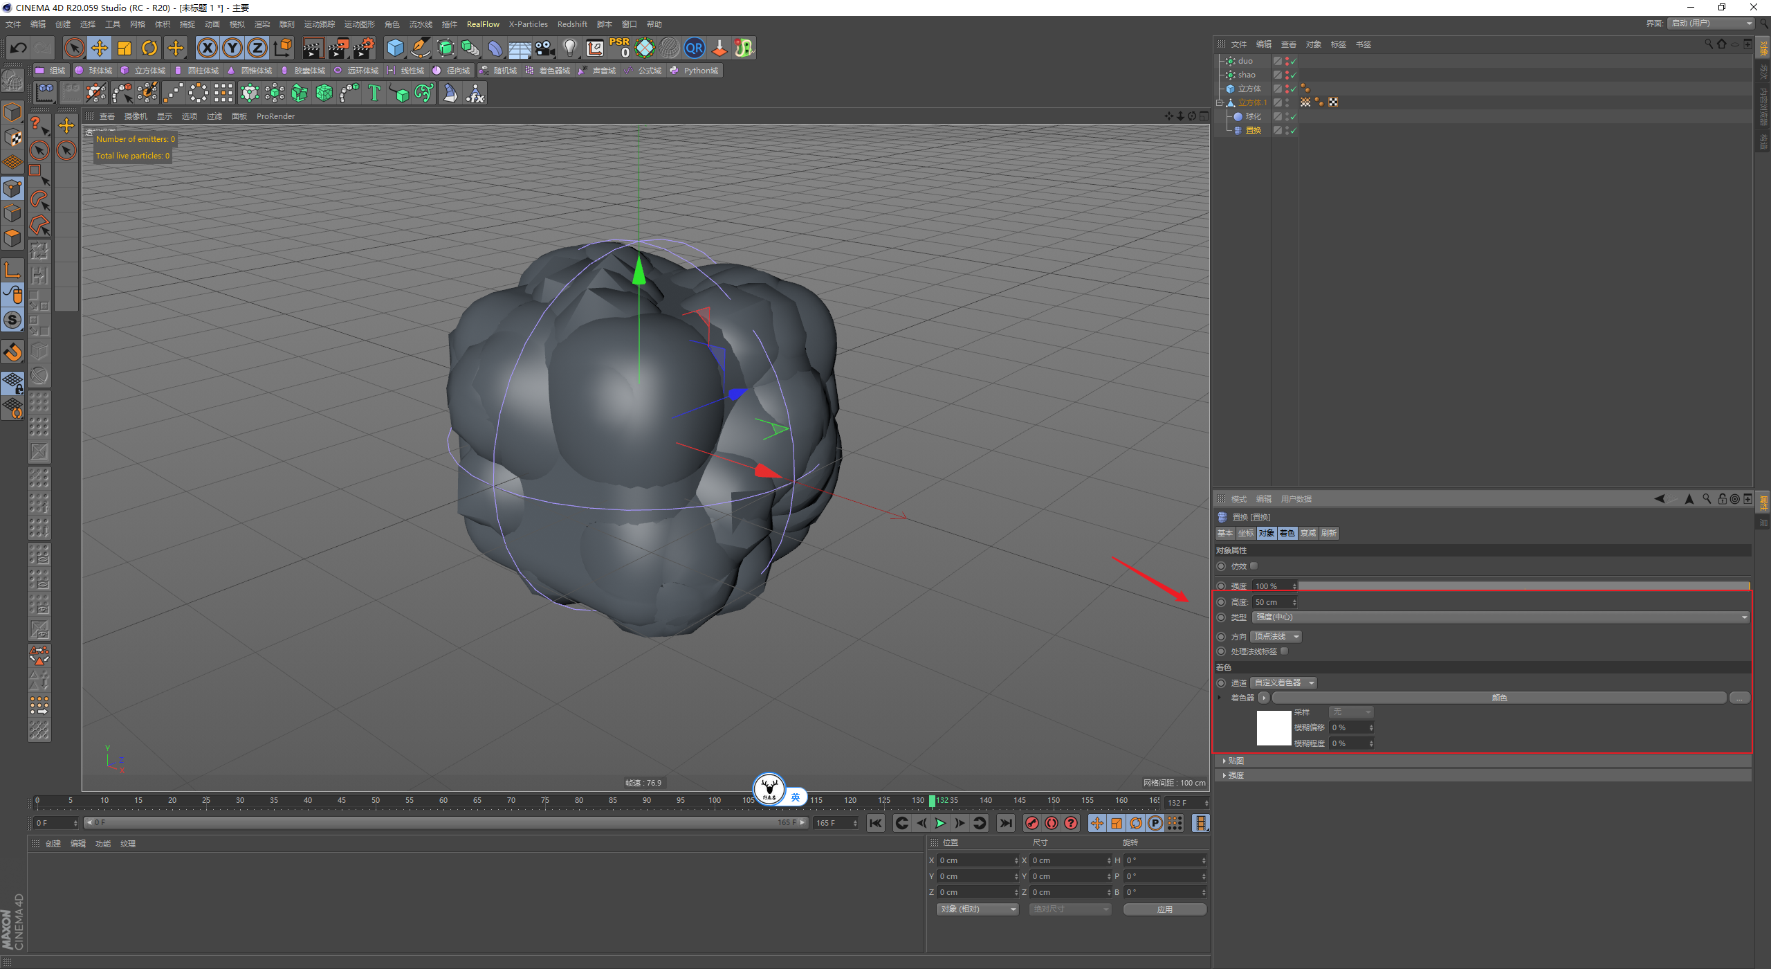Click the Undo arrow icon
The image size is (1771, 969).
pos(19,48)
